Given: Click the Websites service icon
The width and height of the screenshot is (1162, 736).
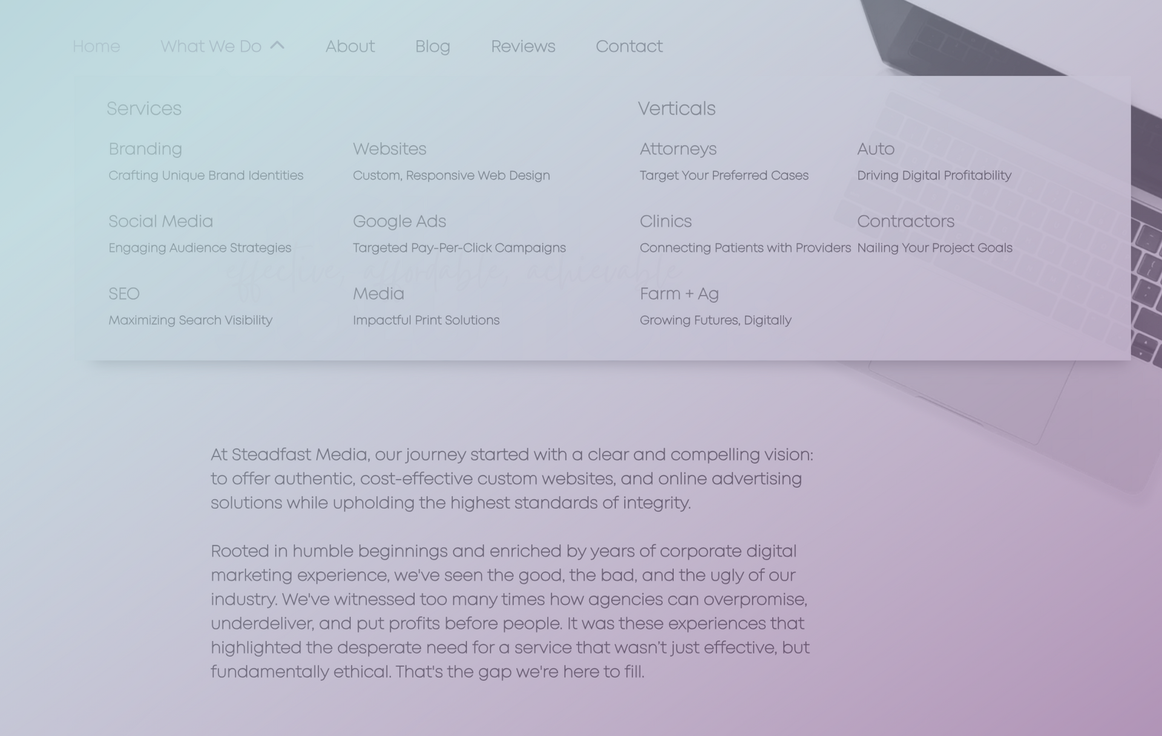Looking at the screenshot, I should pos(389,148).
